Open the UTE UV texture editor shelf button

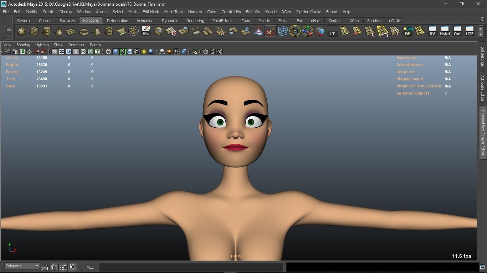[x=470, y=31]
